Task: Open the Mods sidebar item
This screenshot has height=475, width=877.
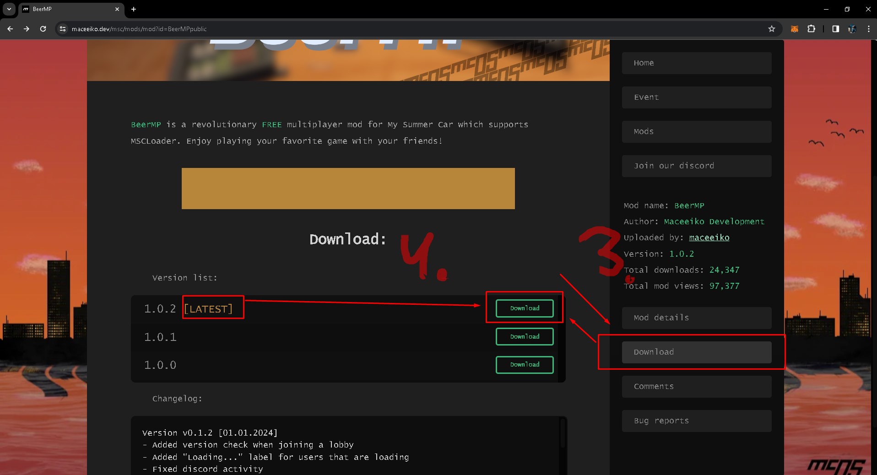Action: click(x=697, y=132)
